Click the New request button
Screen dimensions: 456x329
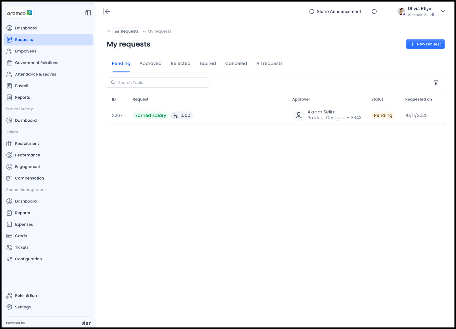pos(425,44)
